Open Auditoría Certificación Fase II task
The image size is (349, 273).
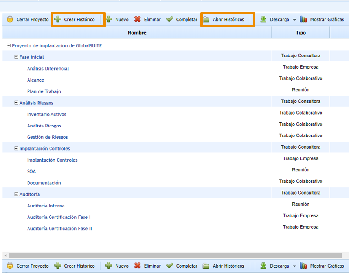tap(59, 229)
